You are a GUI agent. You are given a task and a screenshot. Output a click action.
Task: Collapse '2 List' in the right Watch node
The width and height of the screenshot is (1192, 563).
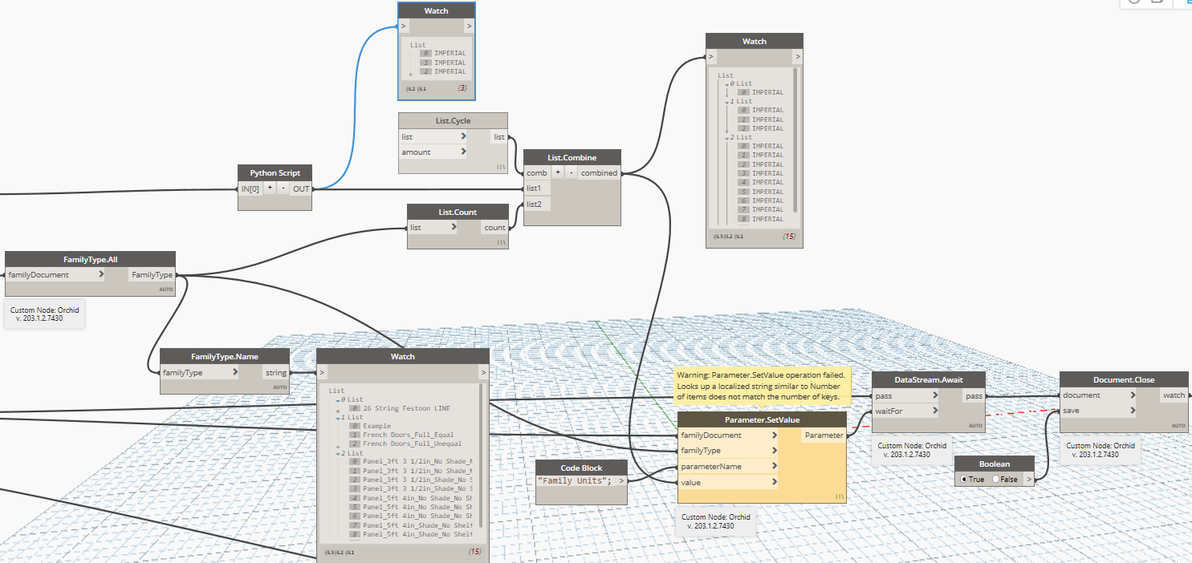(726, 138)
